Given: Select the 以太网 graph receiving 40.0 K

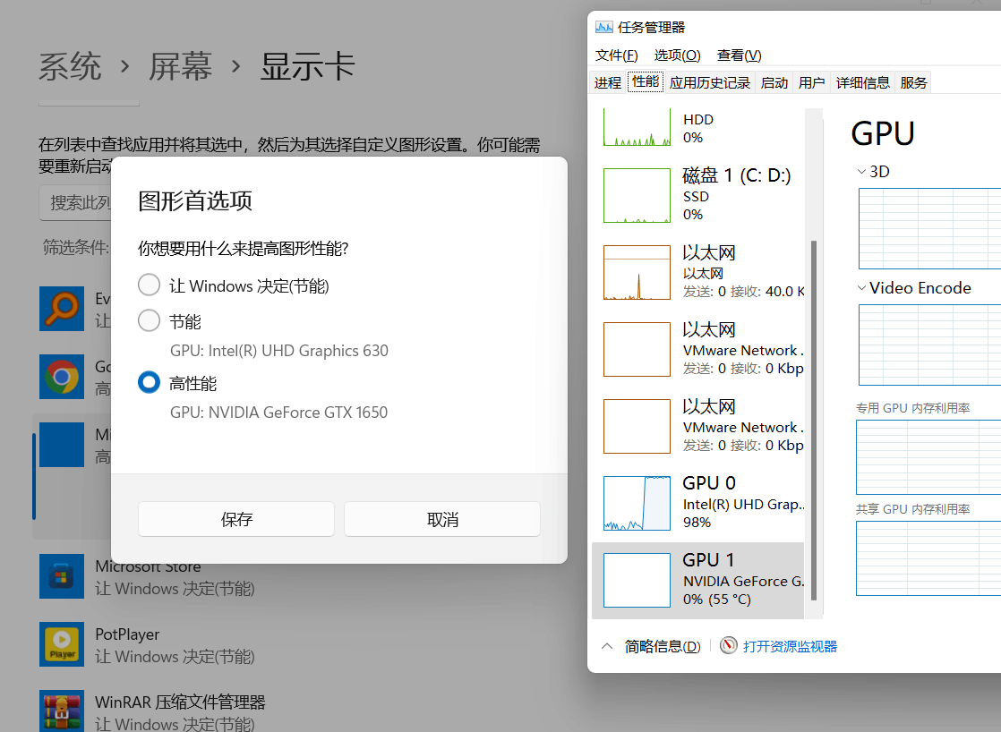Looking at the screenshot, I should (637, 273).
